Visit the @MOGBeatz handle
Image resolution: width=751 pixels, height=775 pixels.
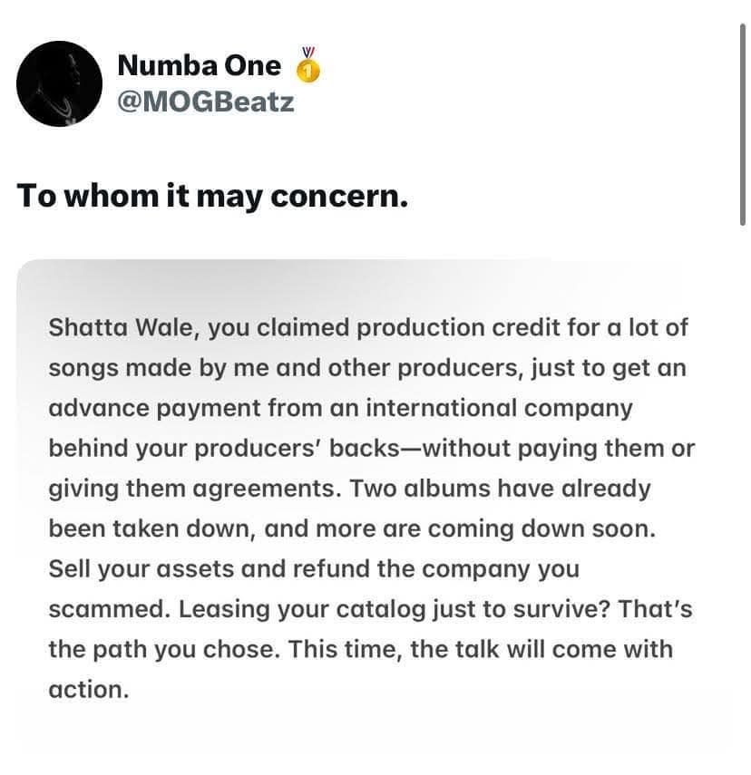coord(205,102)
